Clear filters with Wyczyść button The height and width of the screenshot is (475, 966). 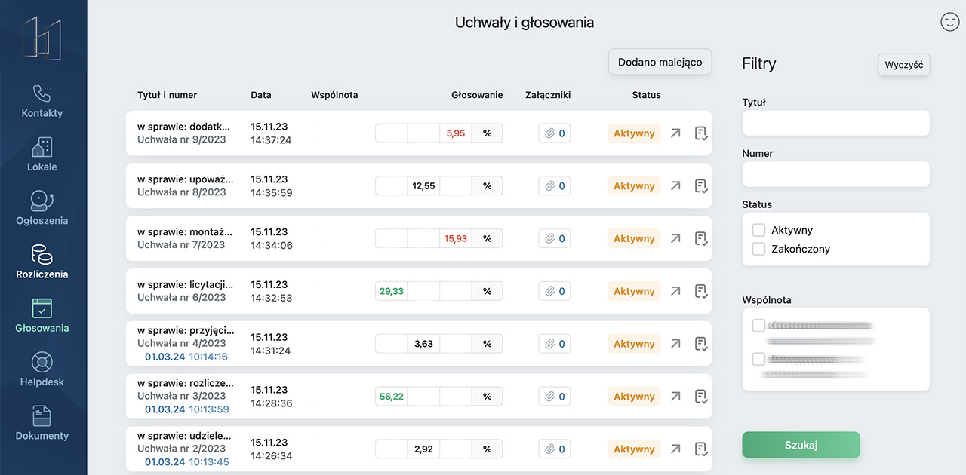tap(903, 65)
